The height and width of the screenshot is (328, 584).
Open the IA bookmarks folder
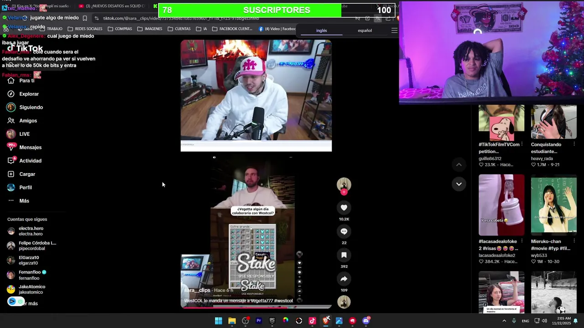pos(201,29)
